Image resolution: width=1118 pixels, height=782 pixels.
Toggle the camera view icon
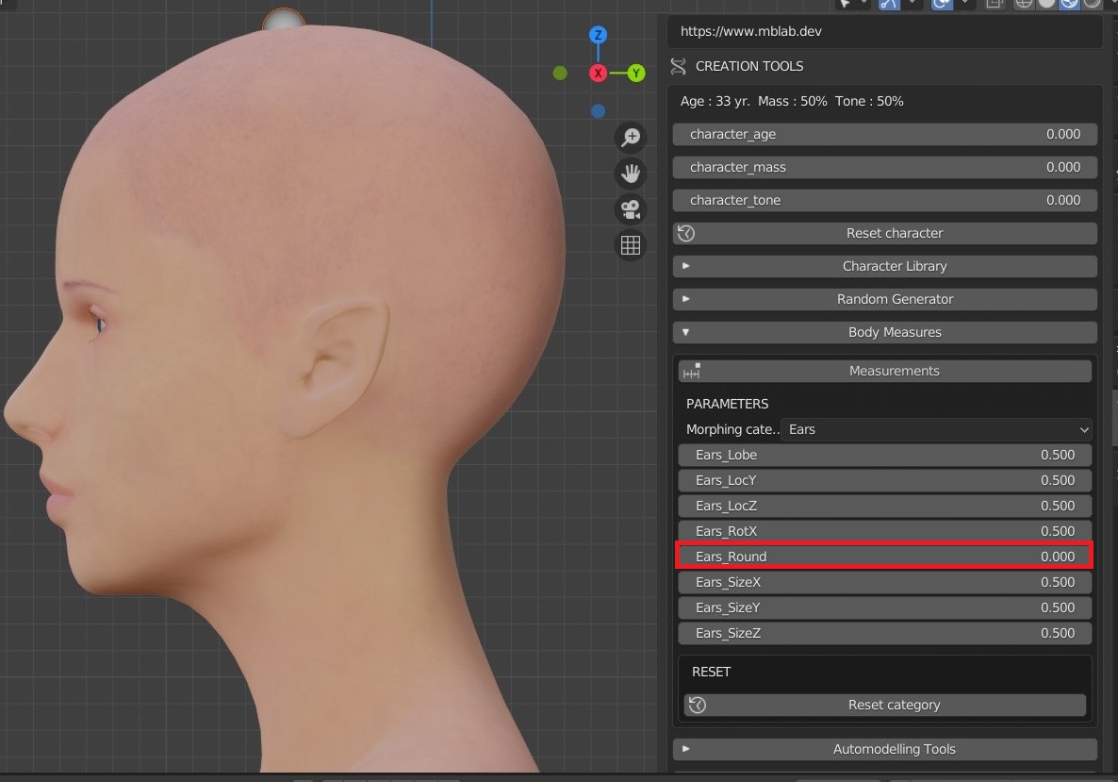coord(630,209)
